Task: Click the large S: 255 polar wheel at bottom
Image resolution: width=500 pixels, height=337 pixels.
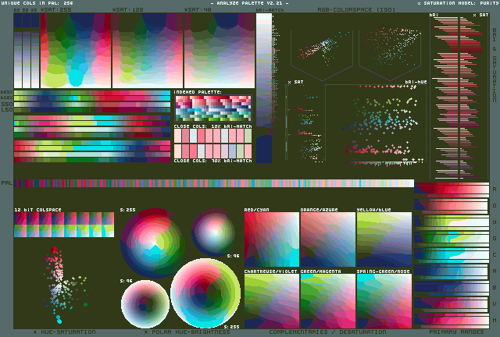Action: tap(205, 293)
